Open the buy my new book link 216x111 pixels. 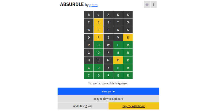point(134,106)
